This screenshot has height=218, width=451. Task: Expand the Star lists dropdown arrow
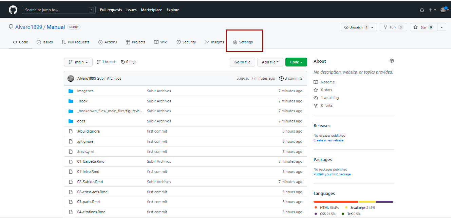[441, 27]
